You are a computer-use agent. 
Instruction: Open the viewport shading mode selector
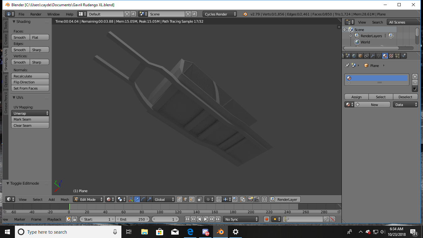[x=110, y=199]
